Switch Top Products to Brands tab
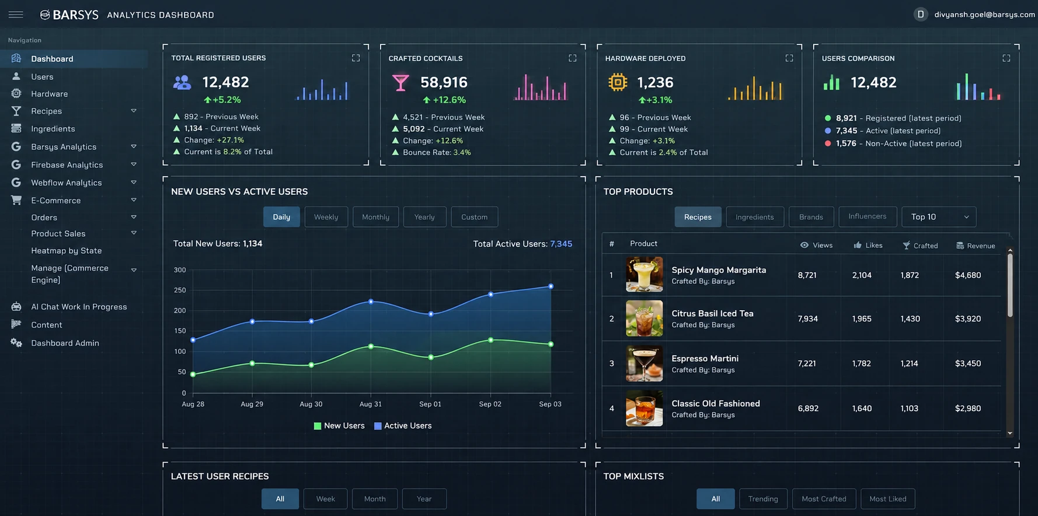 (x=811, y=217)
